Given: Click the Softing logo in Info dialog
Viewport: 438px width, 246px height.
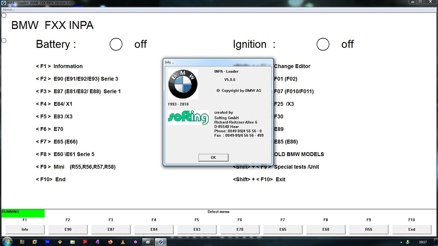Looking at the screenshot, I should 188,117.
